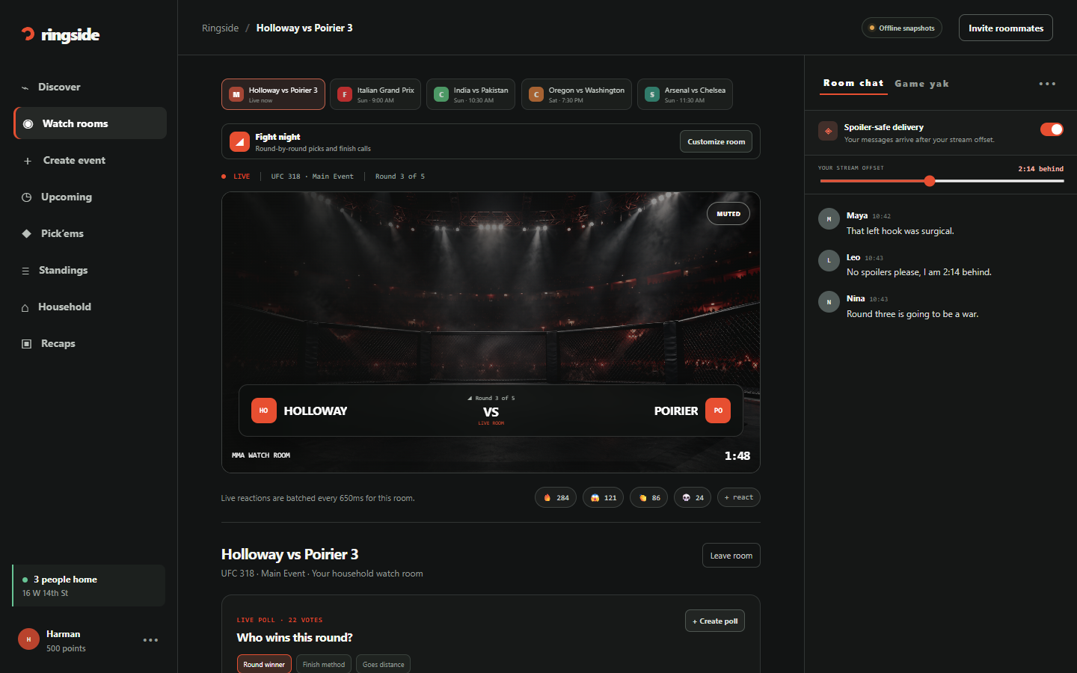Open the chat panel more options menu
The width and height of the screenshot is (1077, 673).
tap(1047, 84)
